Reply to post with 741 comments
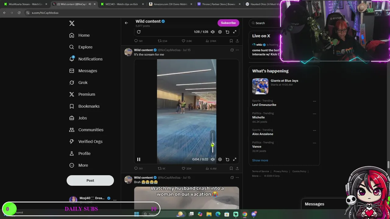 point(138,169)
